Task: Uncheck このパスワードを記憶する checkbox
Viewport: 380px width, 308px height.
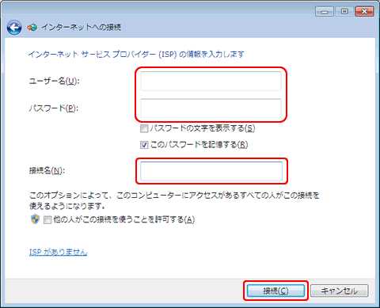Action: click(144, 145)
